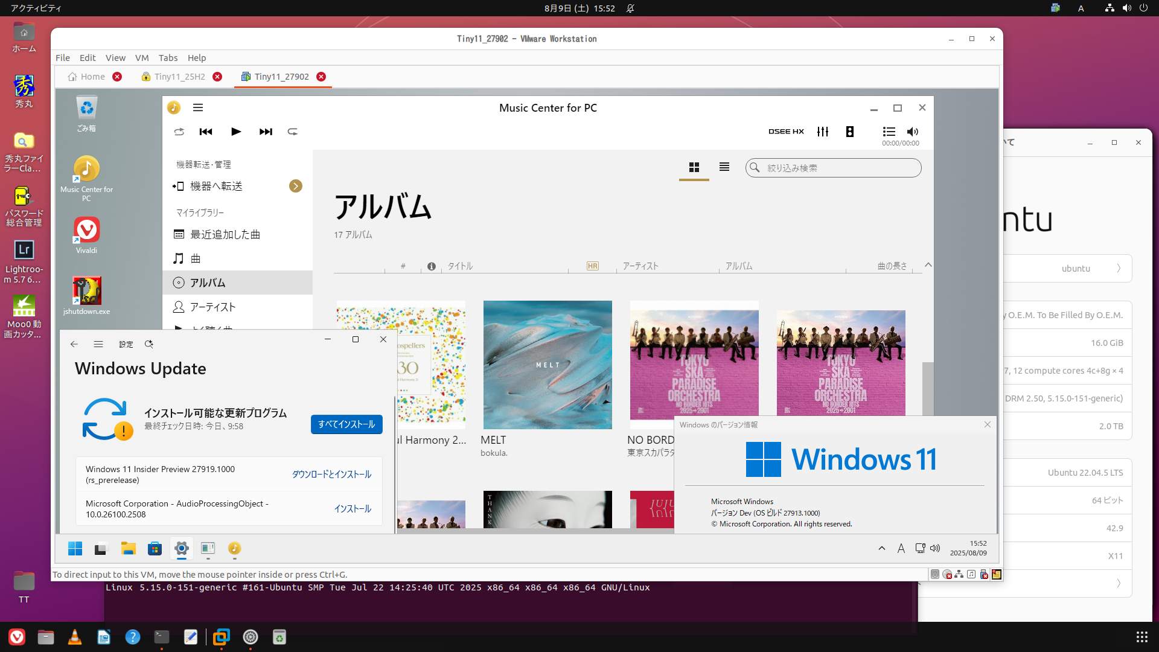Open the VMware VM menu
Image resolution: width=1159 pixels, height=652 pixels.
tap(142, 58)
